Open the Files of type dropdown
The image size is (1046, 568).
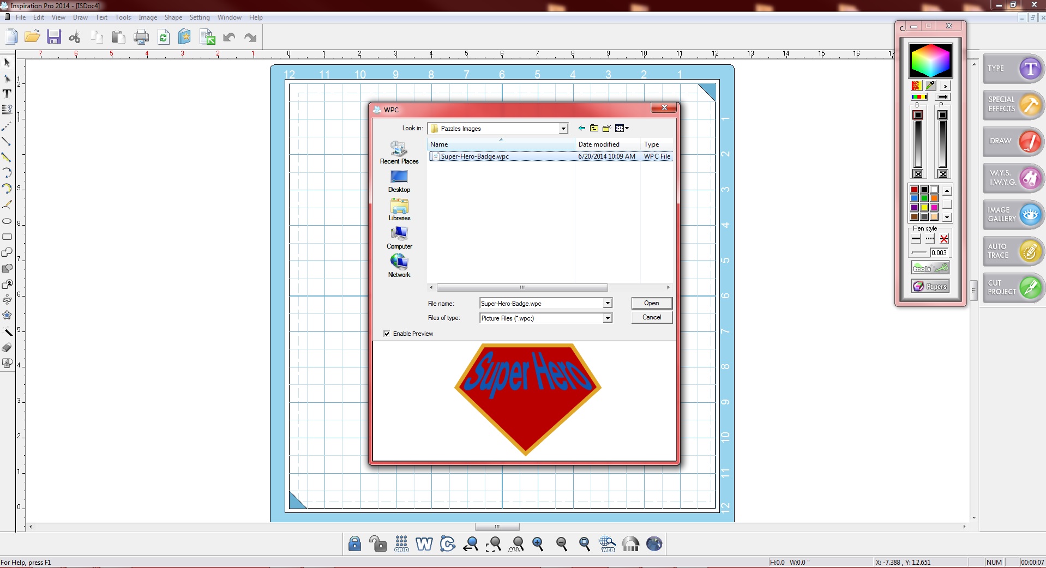point(608,318)
